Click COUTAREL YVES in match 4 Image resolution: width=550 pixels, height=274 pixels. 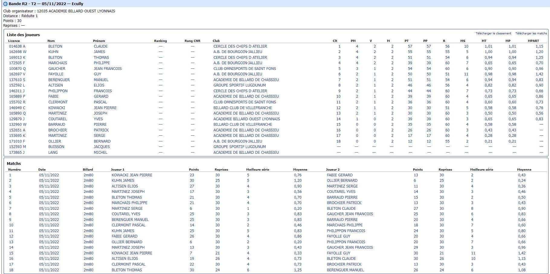point(341,192)
